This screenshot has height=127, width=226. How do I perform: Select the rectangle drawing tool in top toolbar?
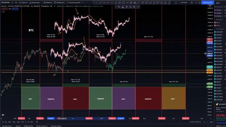coord(123,2)
